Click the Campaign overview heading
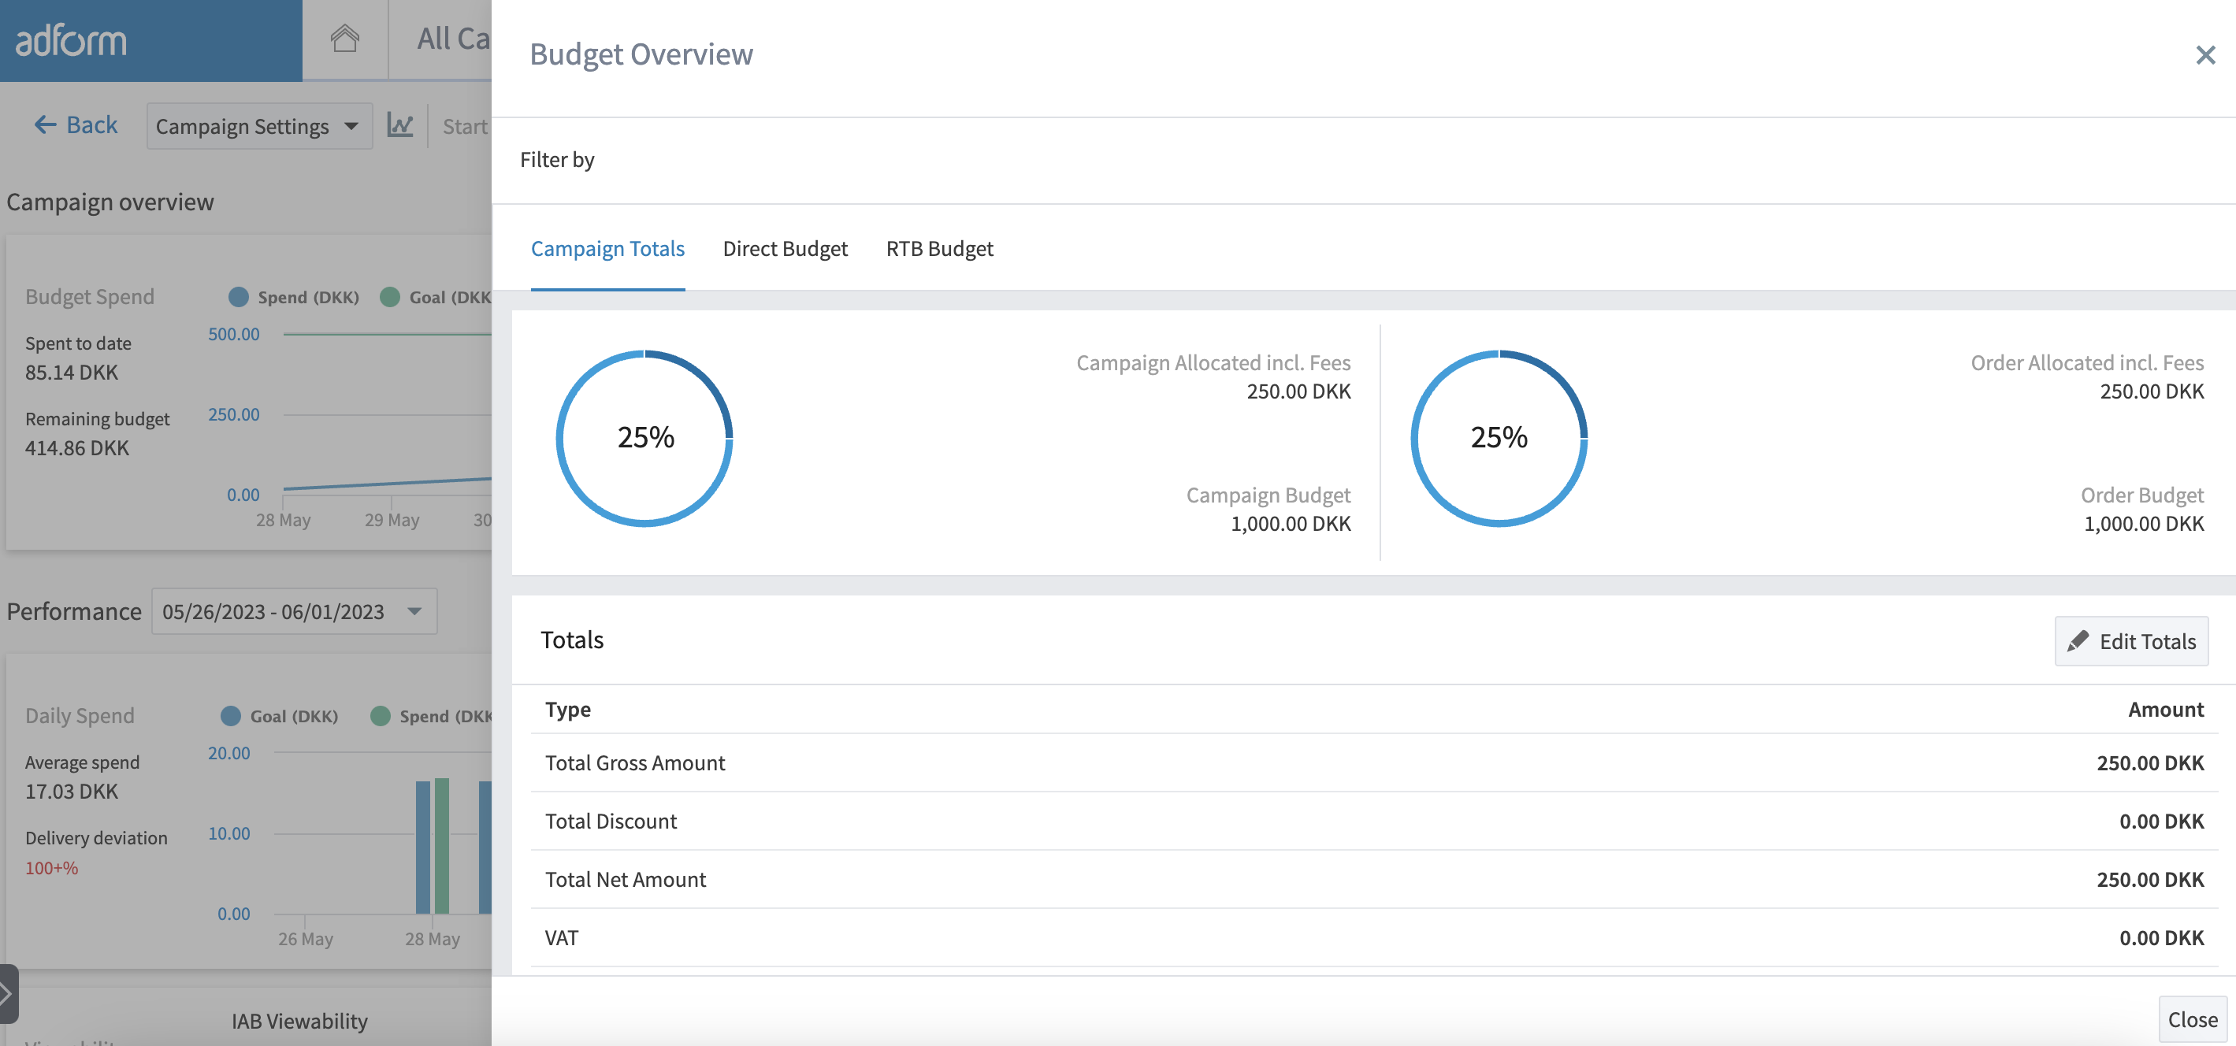 (x=110, y=202)
